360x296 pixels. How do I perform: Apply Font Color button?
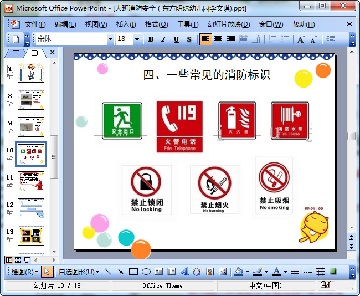point(276,272)
